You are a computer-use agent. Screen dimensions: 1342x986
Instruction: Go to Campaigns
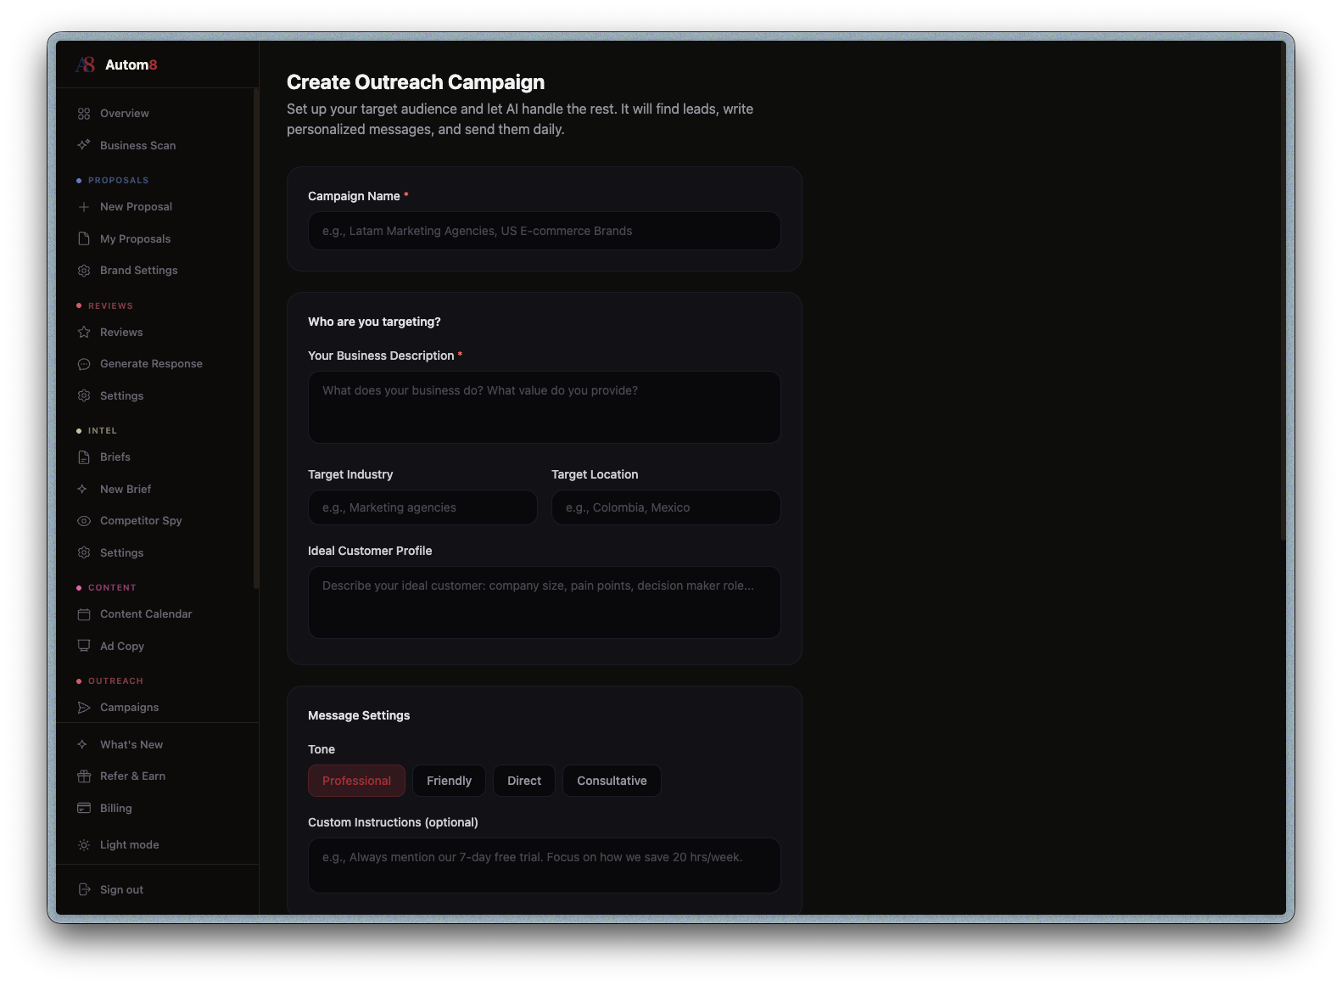[x=129, y=708]
